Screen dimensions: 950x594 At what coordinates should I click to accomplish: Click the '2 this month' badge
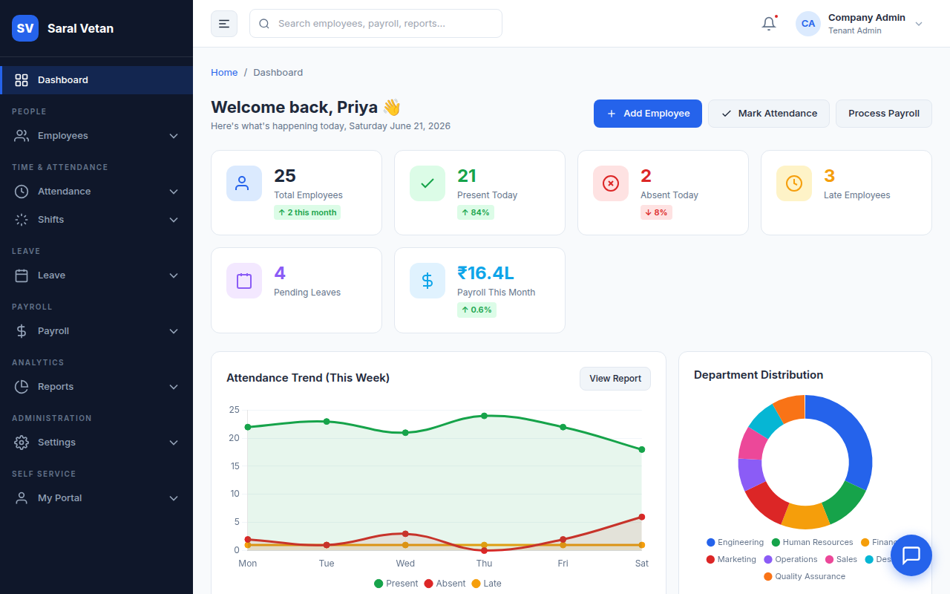(307, 212)
